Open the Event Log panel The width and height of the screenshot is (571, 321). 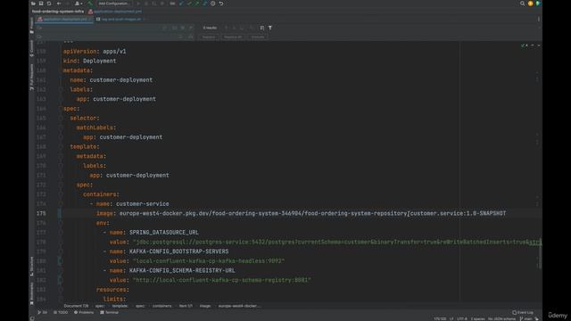(523, 312)
